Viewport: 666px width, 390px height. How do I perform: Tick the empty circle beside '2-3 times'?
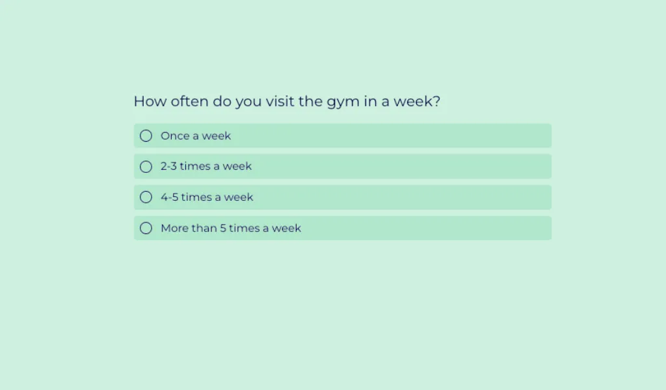coord(146,166)
